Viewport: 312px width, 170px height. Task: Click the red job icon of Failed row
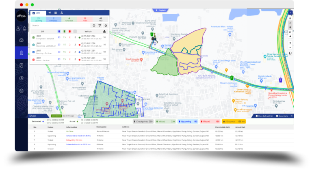click(33, 60)
